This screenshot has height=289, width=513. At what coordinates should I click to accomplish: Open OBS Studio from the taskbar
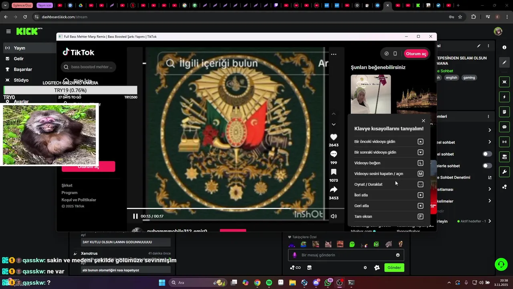(x=340, y=283)
